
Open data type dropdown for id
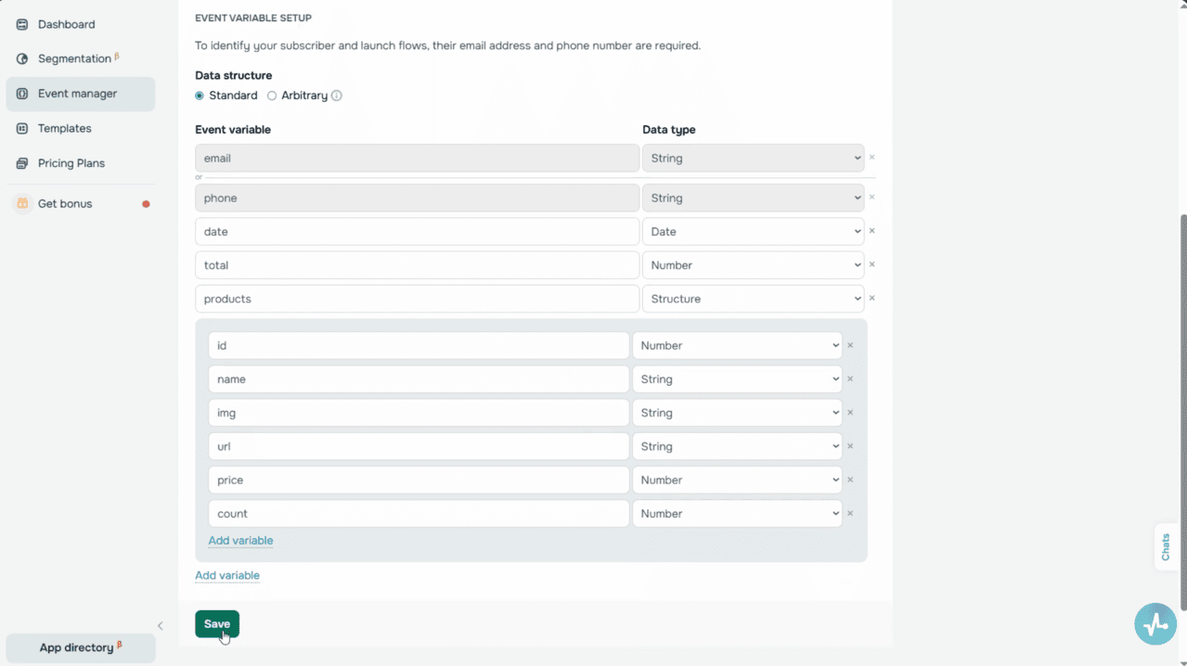click(x=737, y=345)
